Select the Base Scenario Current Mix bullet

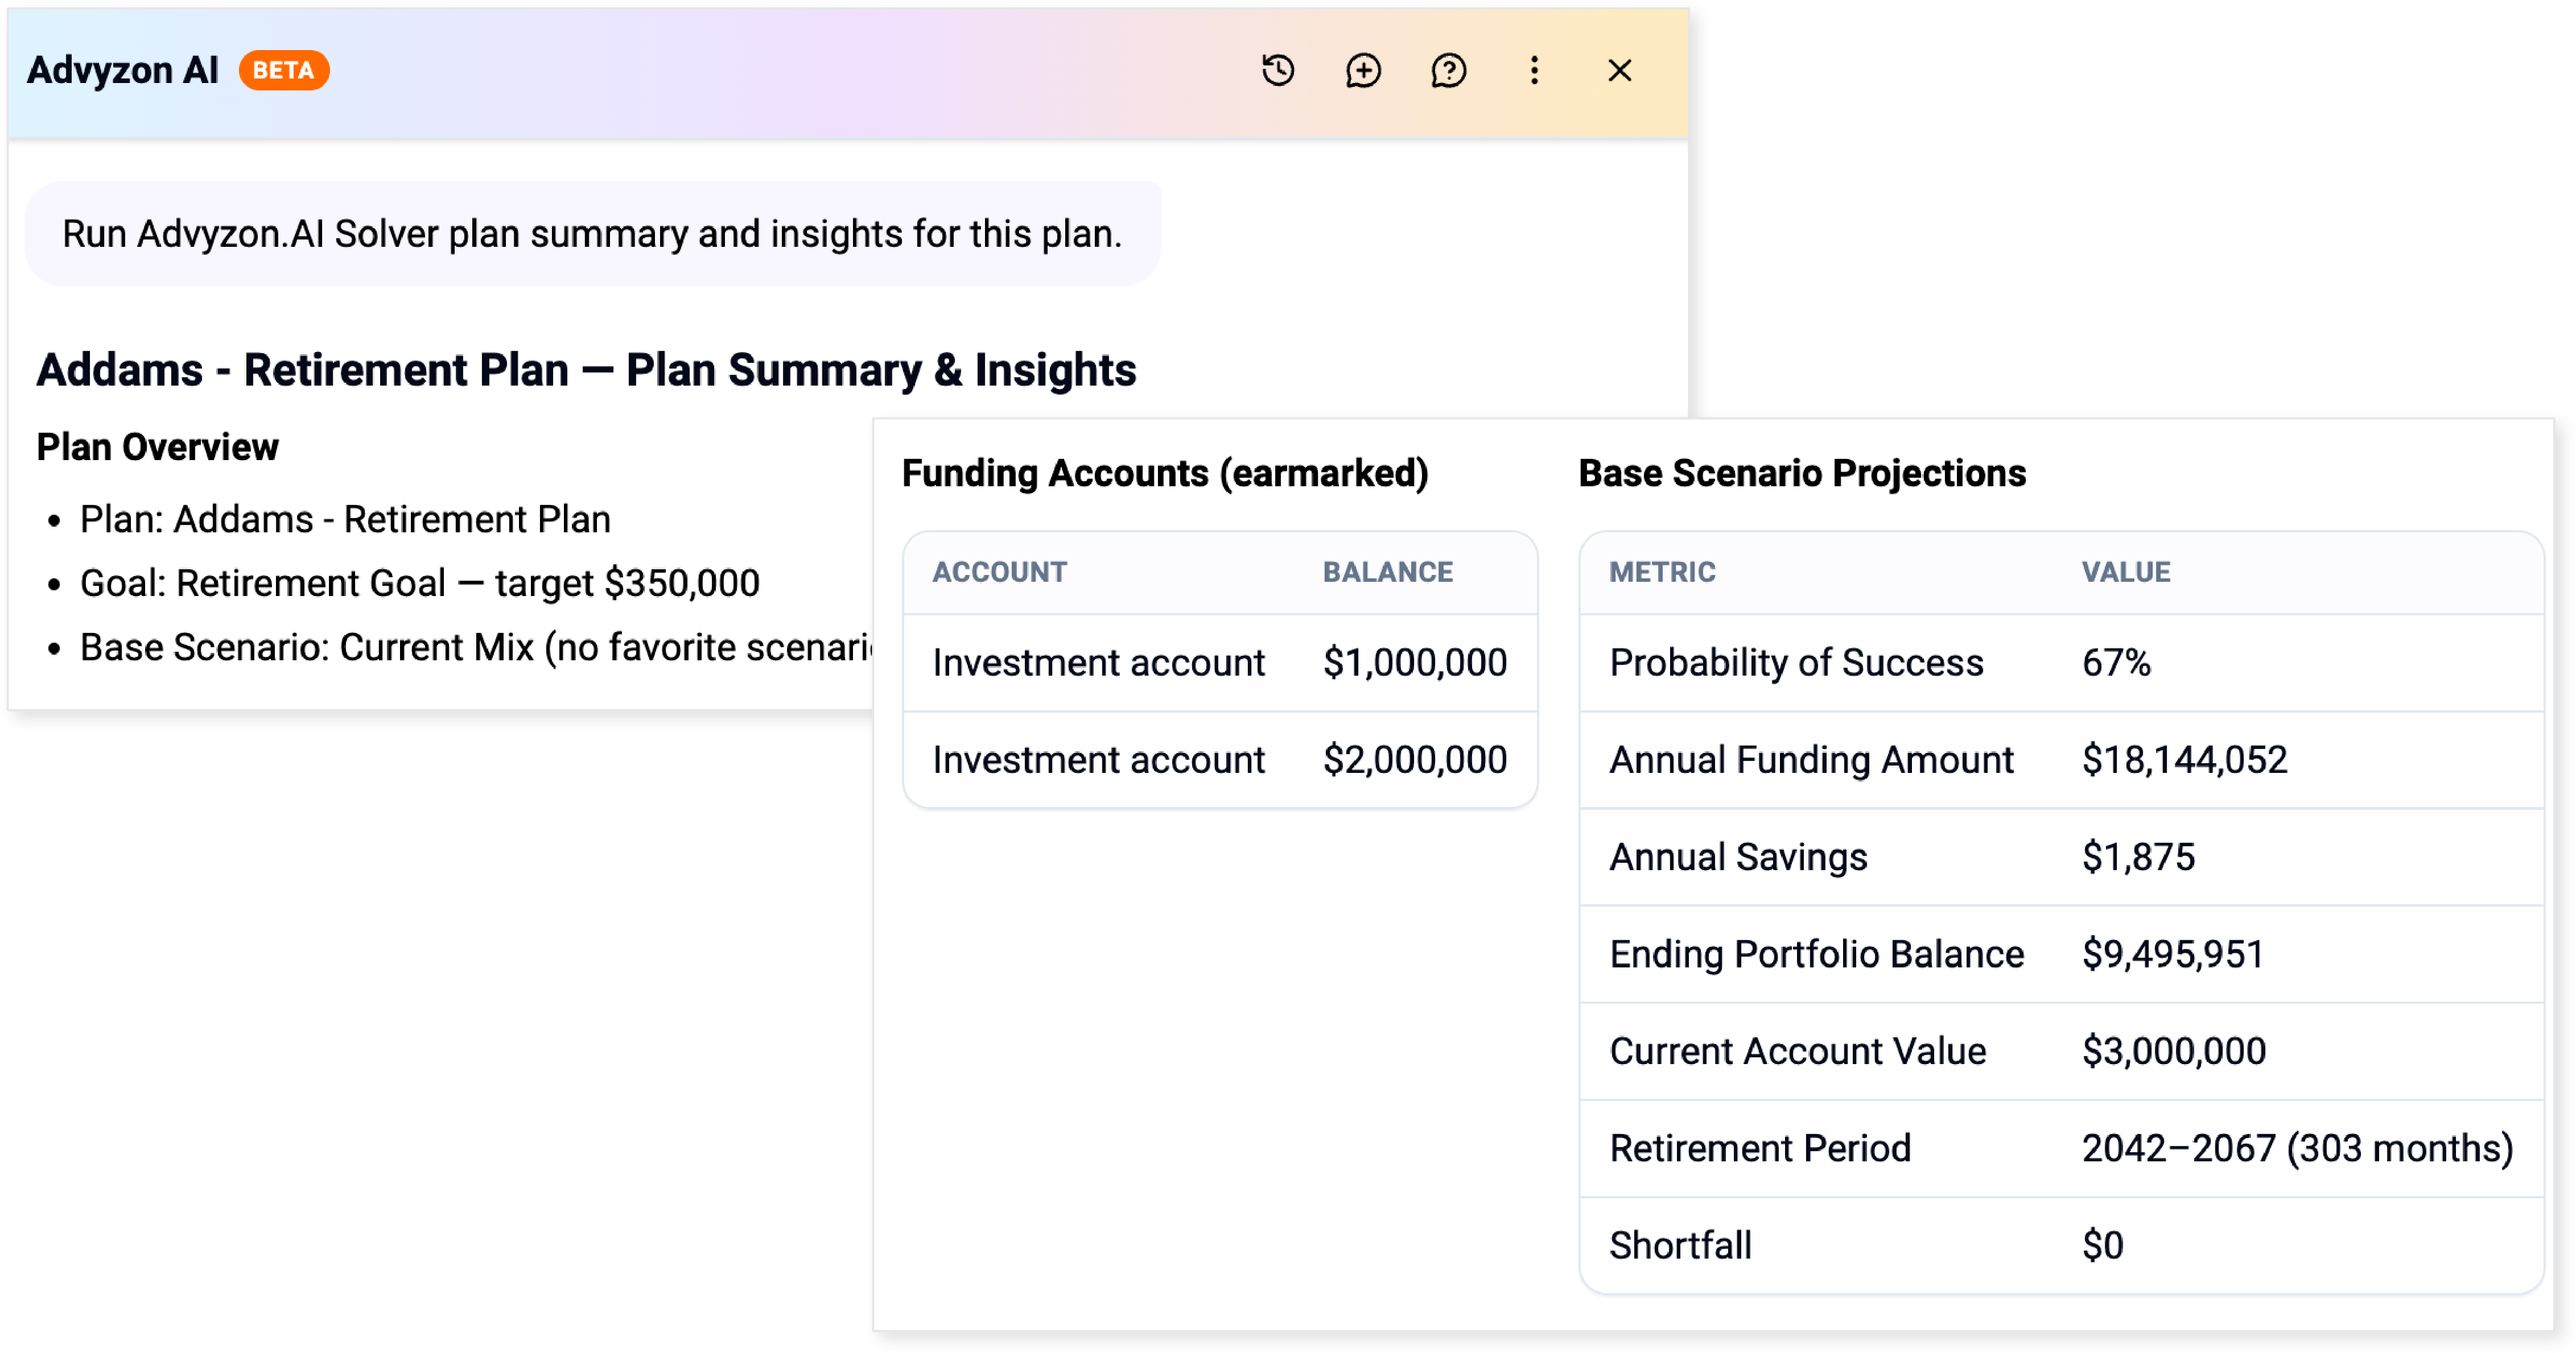point(476,648)
